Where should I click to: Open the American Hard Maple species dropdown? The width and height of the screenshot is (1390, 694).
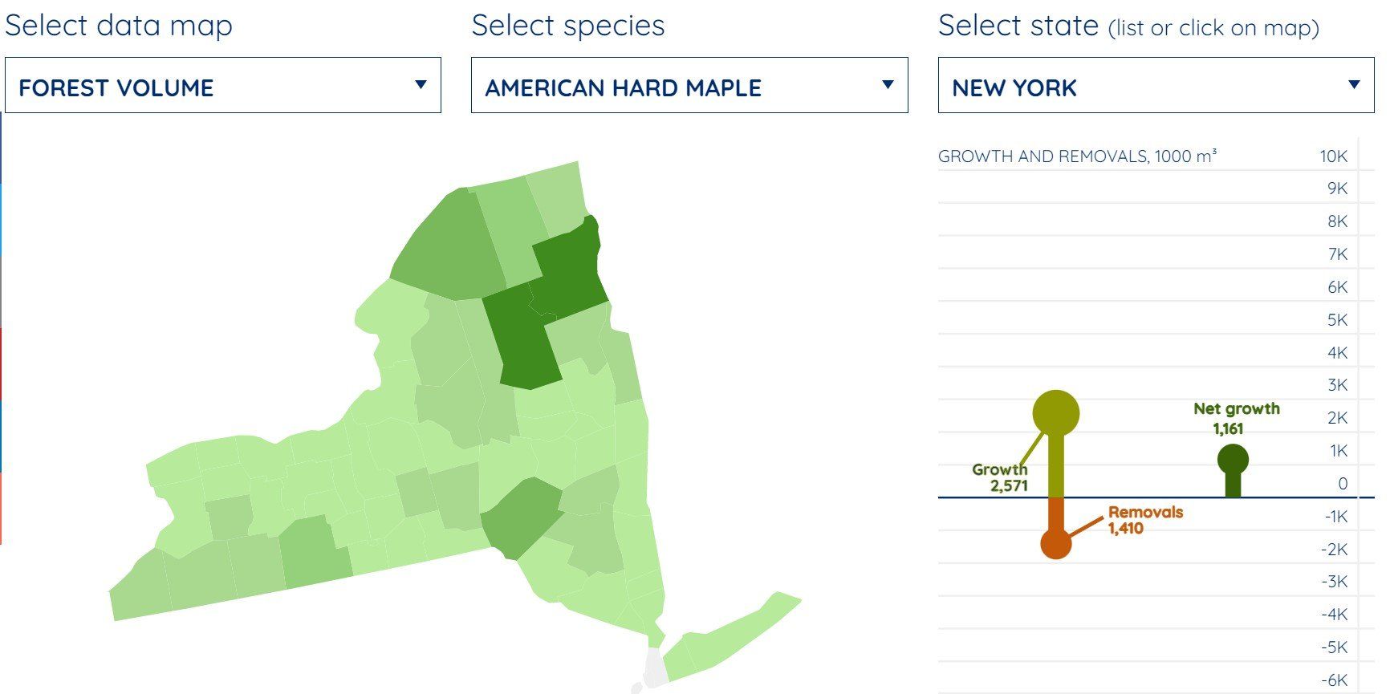(689, 85)
